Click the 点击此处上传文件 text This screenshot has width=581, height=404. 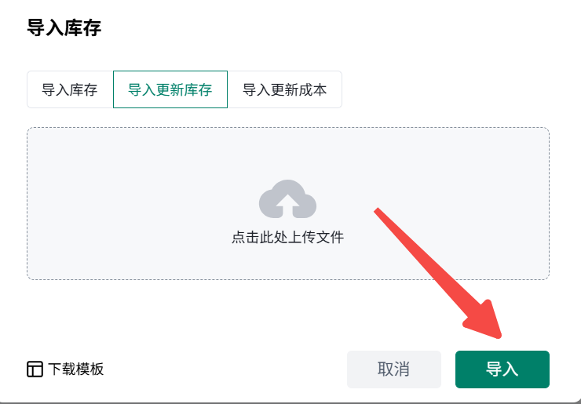[x=287, y=237]
